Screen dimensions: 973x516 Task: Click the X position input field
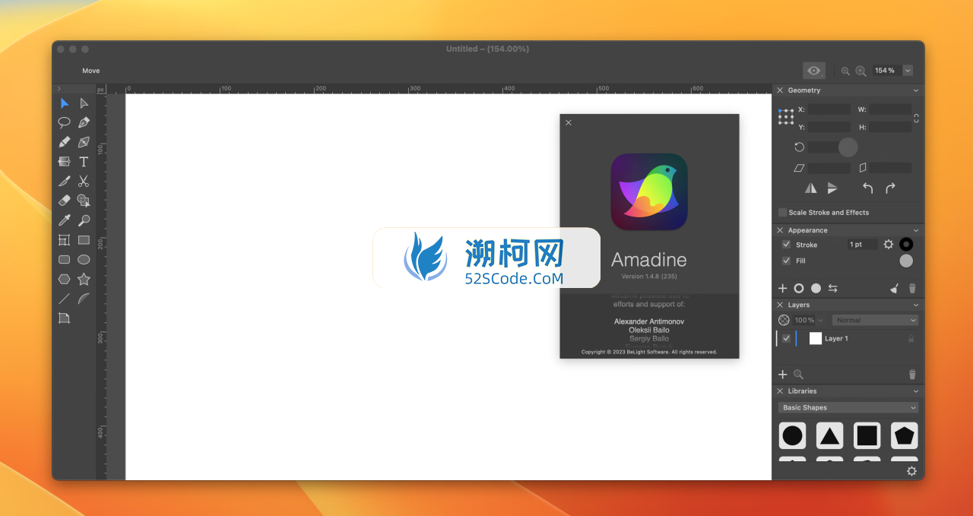829,109
